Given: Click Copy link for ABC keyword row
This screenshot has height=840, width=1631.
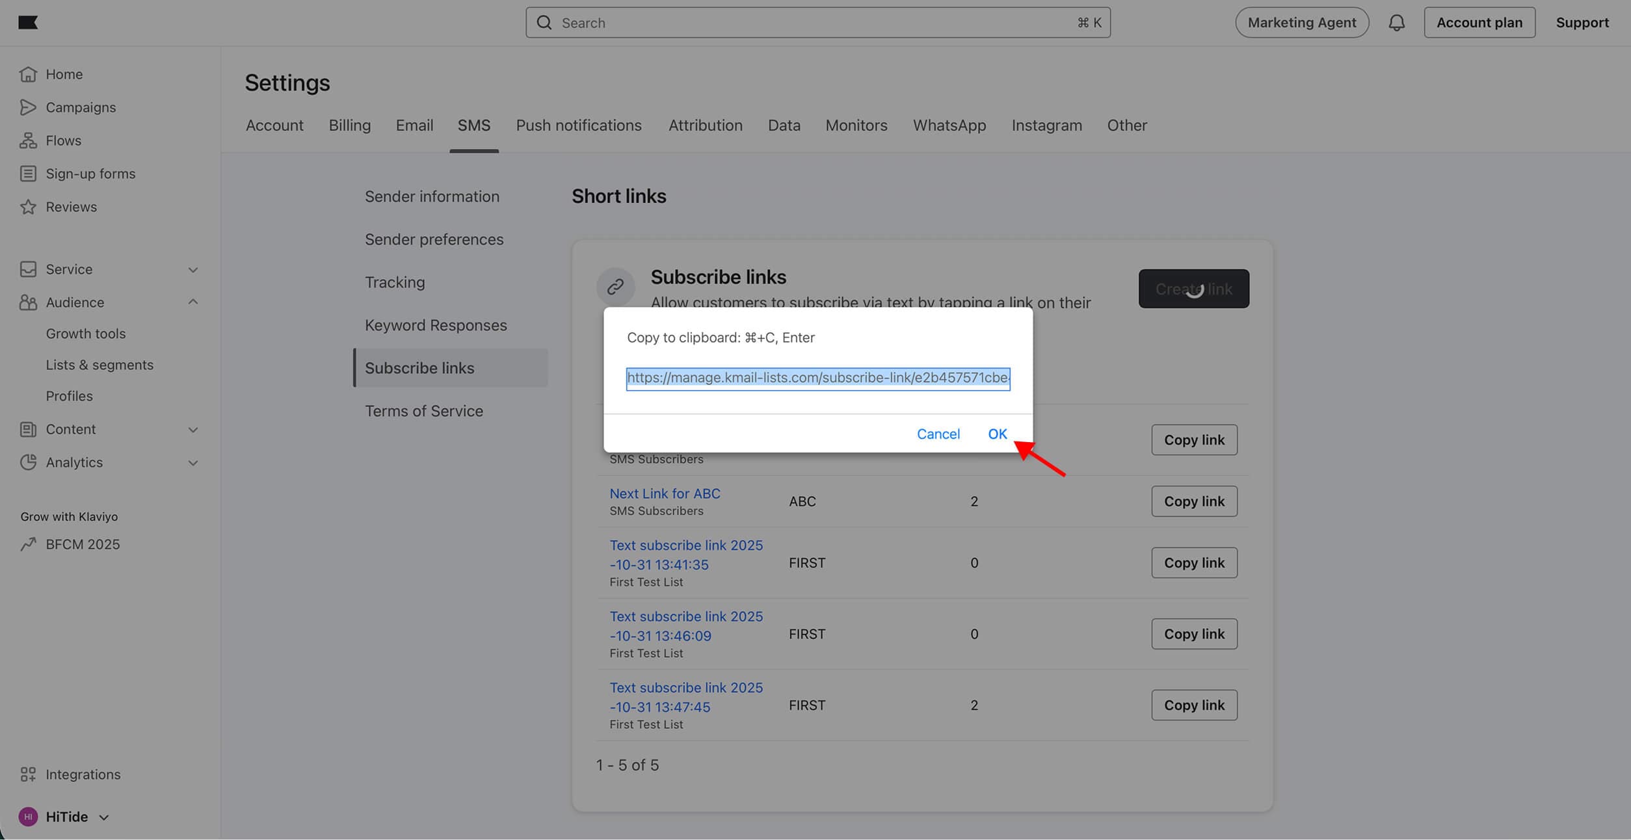Looking at the screenshot, I should (x=1193, y=501).
